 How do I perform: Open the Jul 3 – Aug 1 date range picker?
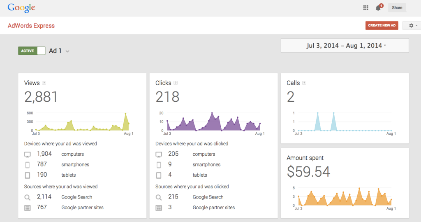[x=345, y=45]
